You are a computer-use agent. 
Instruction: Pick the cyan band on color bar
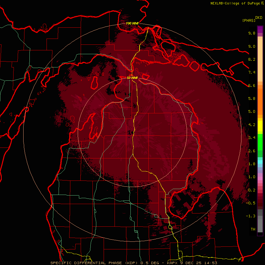pyautogui.click(x=260, y=162)
